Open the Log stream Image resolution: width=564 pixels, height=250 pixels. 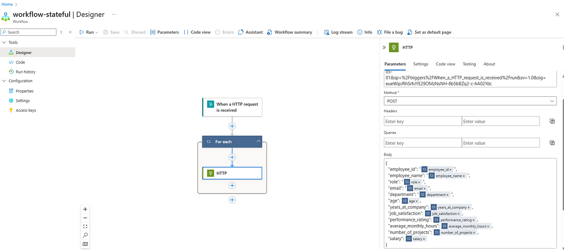tap(338, 32)
